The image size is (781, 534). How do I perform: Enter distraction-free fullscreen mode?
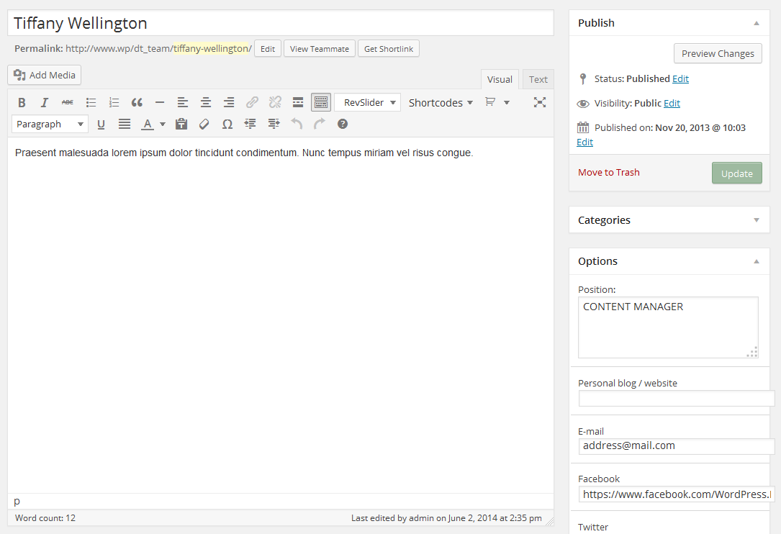point(539,102)
